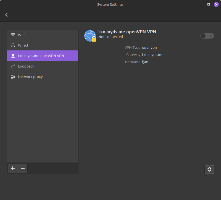Select the txn.myds.me-openVPN VPN label
Image resolution: width=221 pixels, height=200 pixels.
[41, 56]
